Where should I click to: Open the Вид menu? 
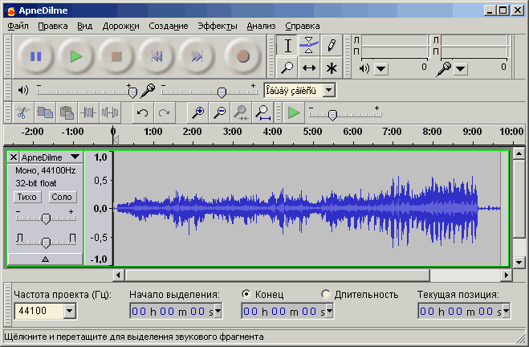pos(84,26)
